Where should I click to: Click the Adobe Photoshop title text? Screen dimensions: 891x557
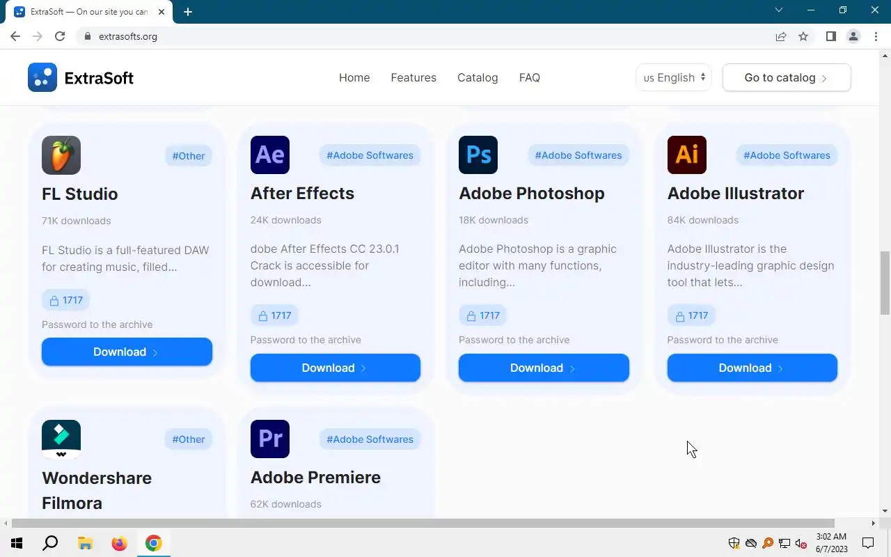(532, 193)
